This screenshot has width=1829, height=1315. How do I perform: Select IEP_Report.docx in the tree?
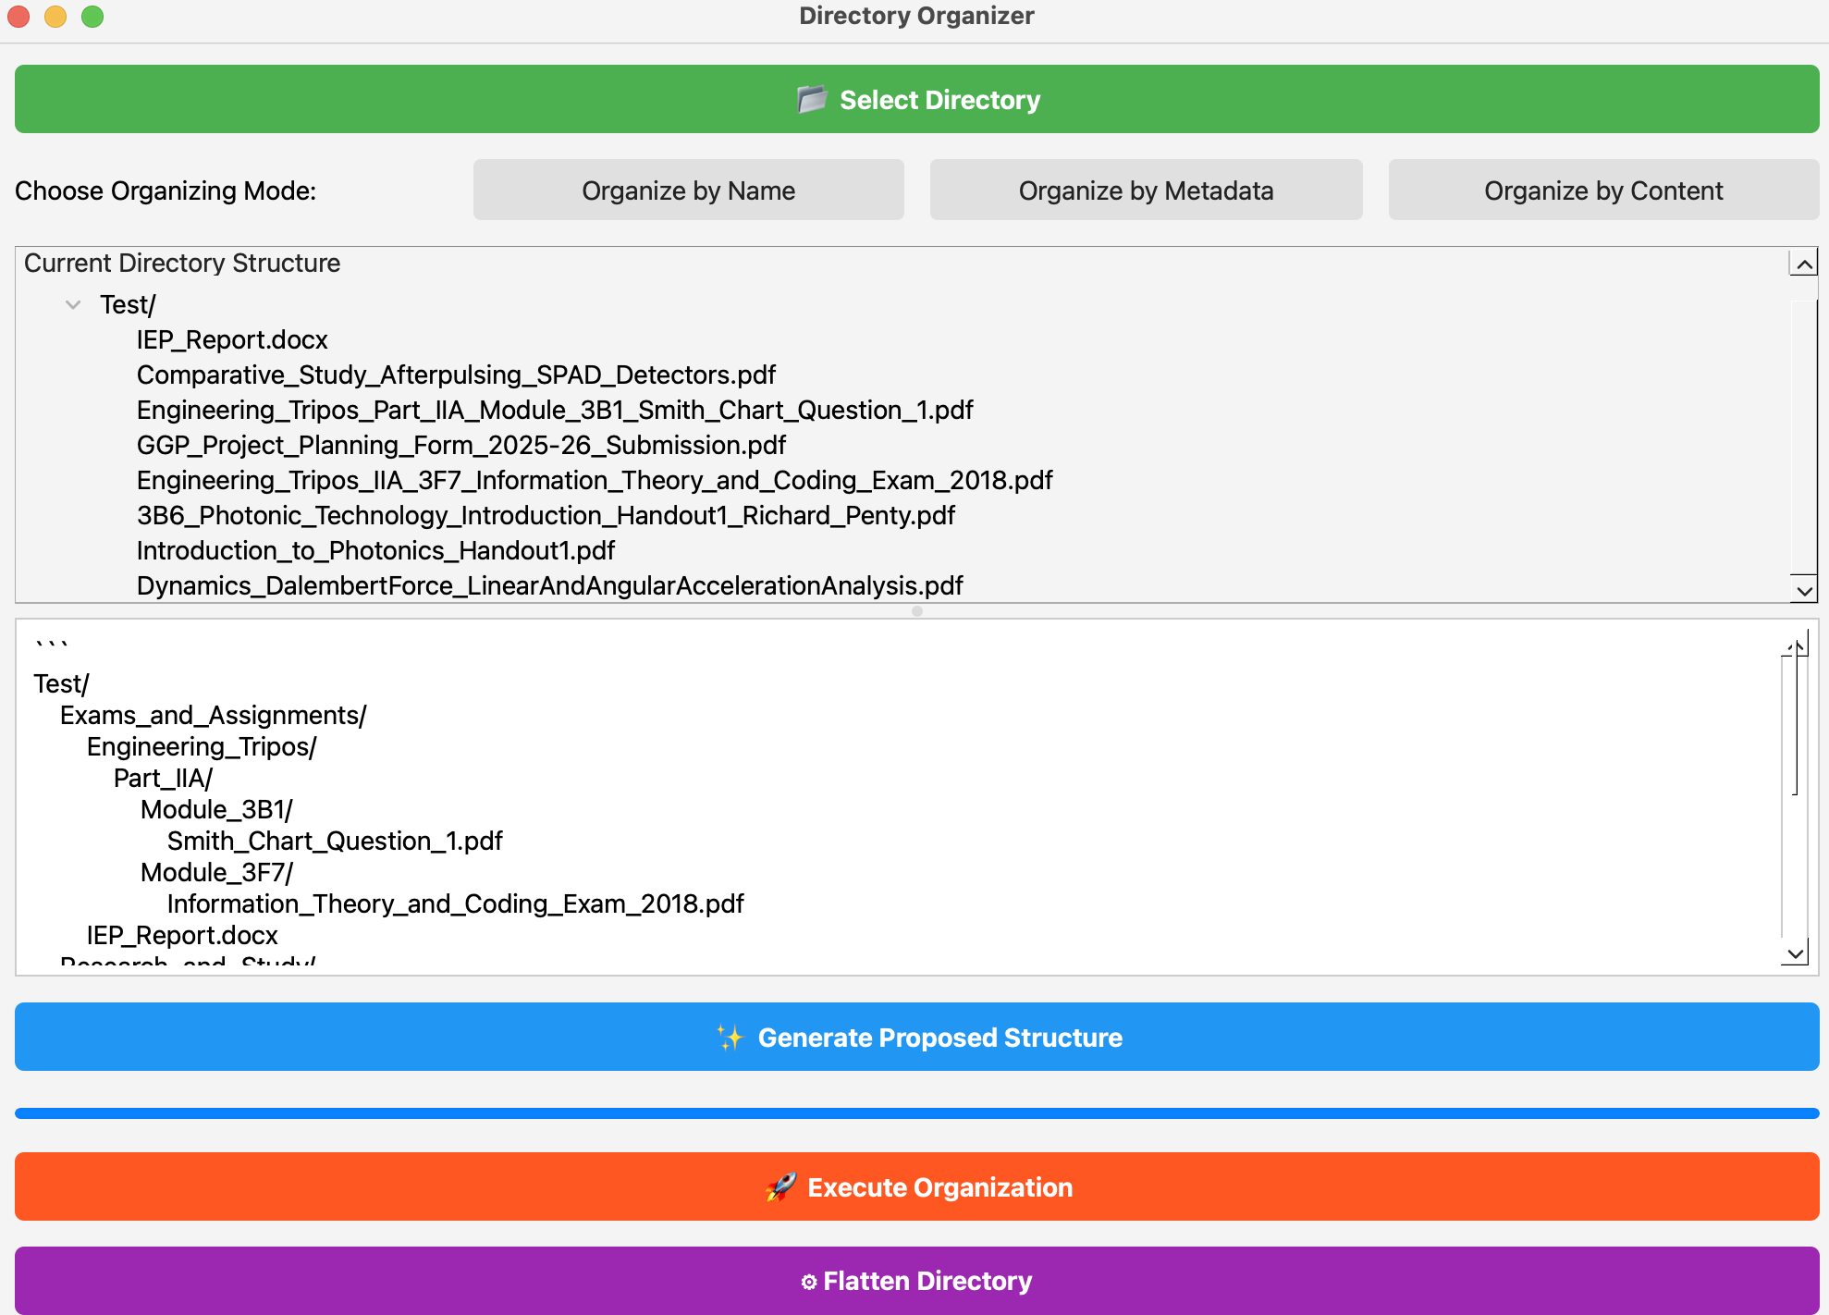232,339
